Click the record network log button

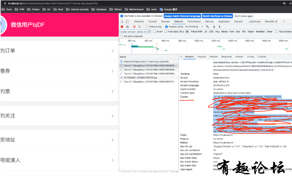click(122, 27)
